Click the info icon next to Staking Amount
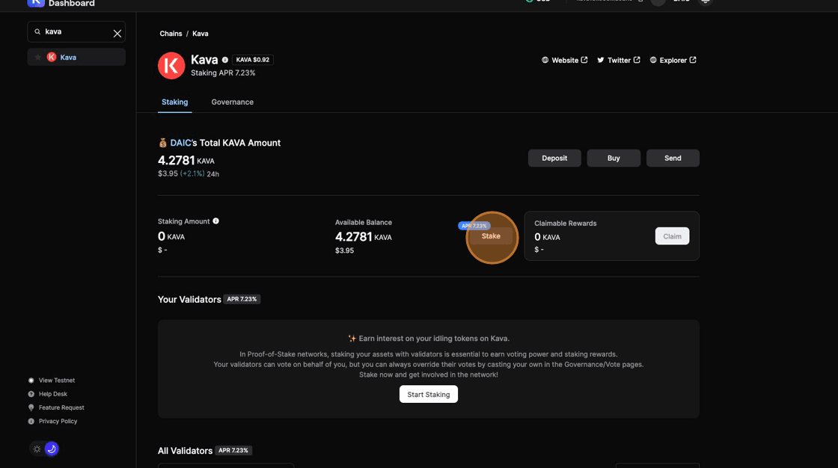The width and height of the screenshot is (838, 468). tap(216, 221)
